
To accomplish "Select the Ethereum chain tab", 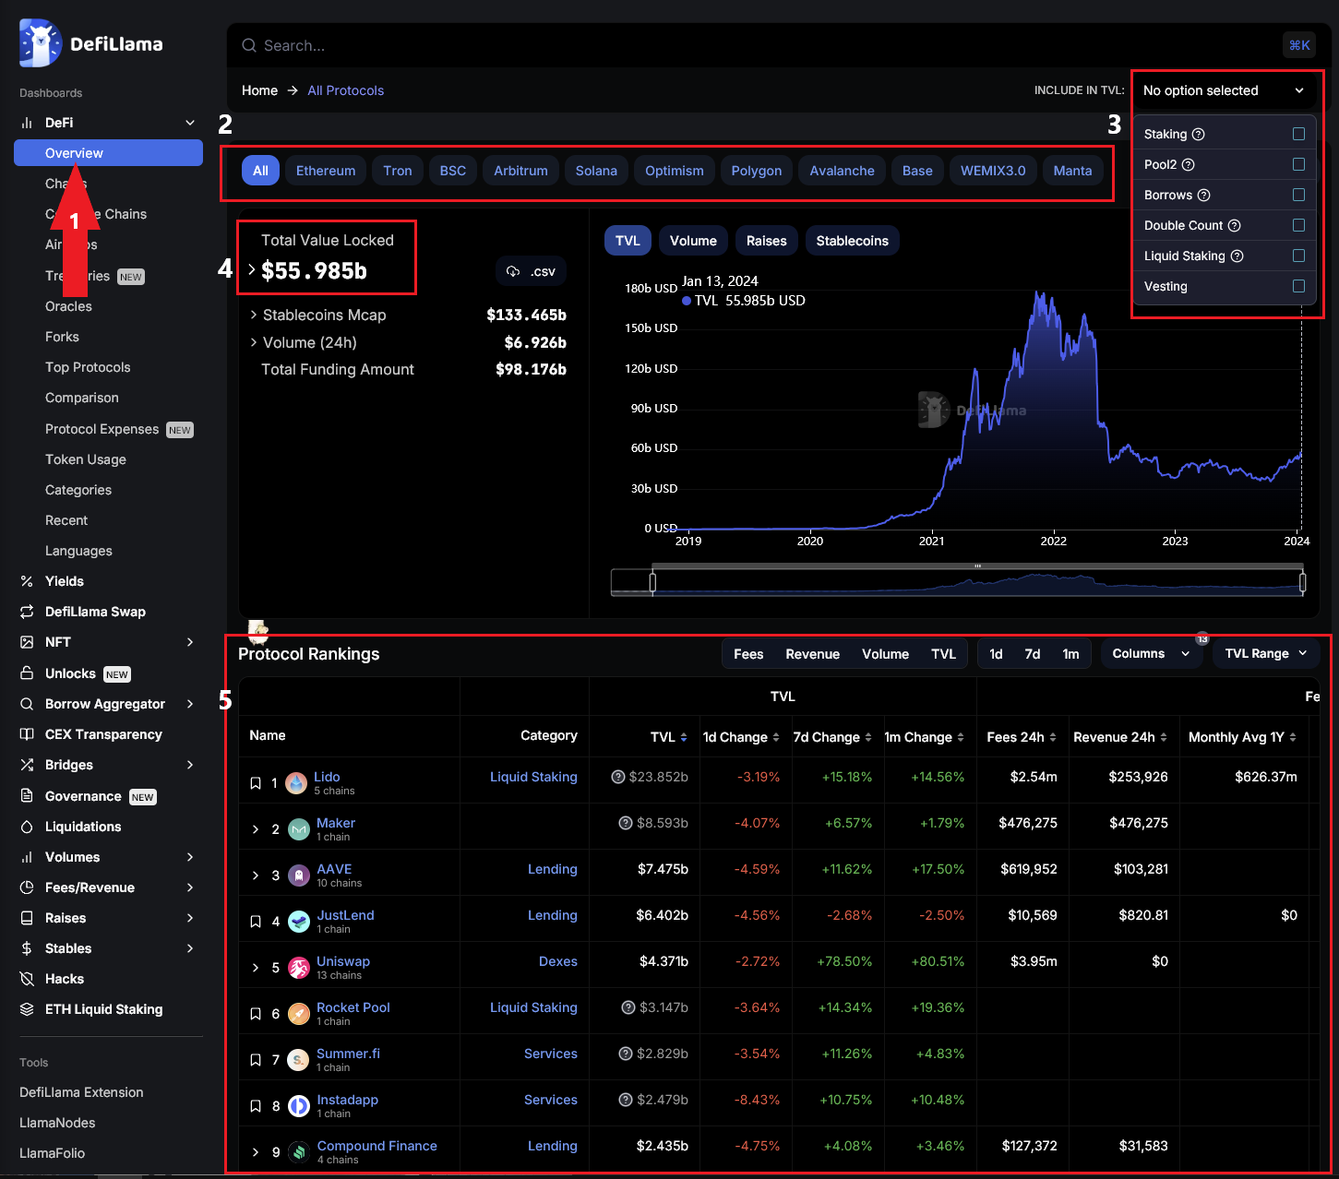I will [x=326, y=171].
